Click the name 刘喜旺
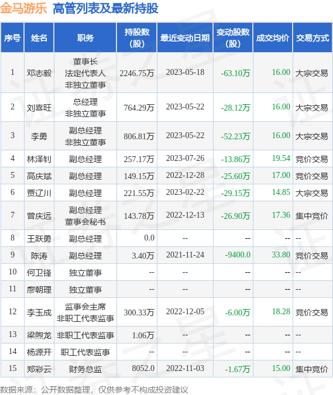333x395 pixels. pyautogui.click(x=39, y=108)
